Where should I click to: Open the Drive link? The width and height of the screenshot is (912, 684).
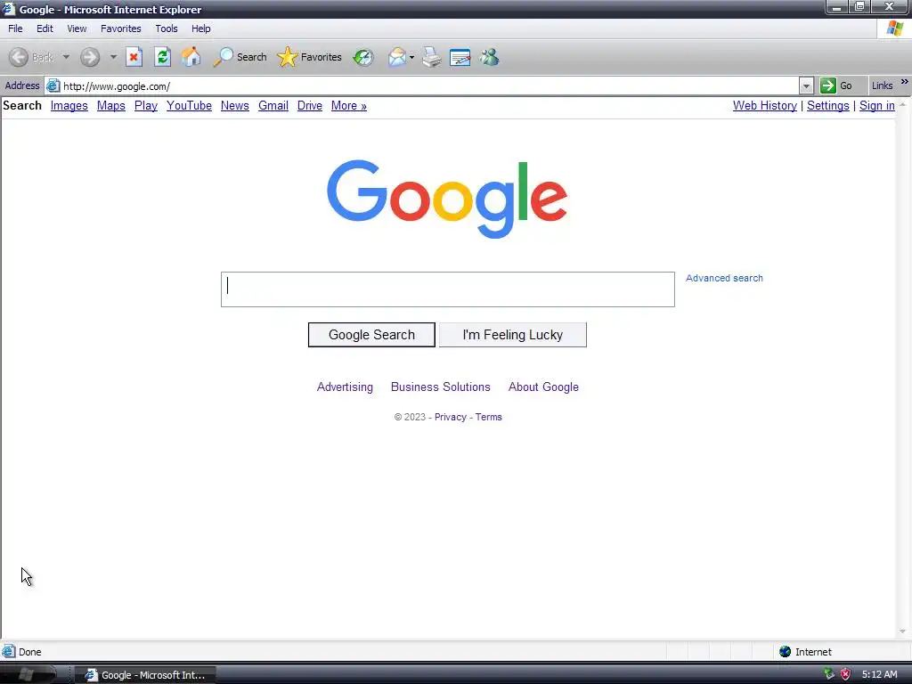(310, 106)
